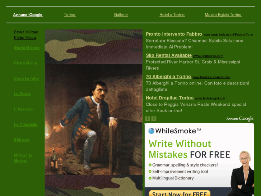Select L'Assedio in the sidebar
The height and width of the screenshot is (196, 261).
(x=23, y=109)
